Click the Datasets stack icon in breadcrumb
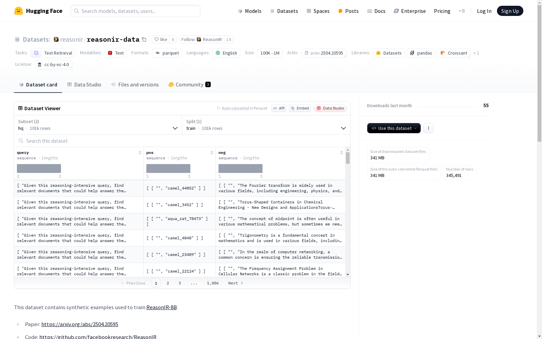Screen dimensions: 542x339 pyautogui.click(x=17, y=39)
